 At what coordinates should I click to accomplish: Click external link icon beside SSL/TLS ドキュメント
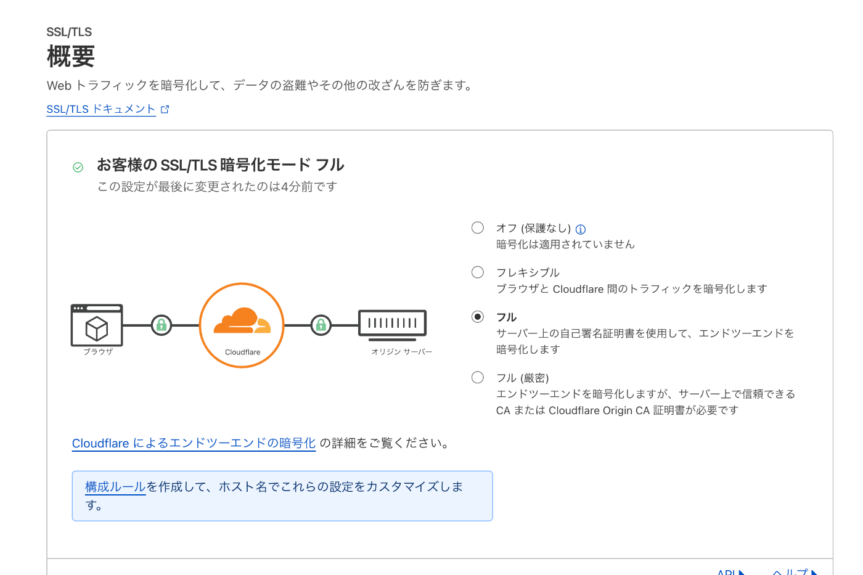[x=165, y=109]
